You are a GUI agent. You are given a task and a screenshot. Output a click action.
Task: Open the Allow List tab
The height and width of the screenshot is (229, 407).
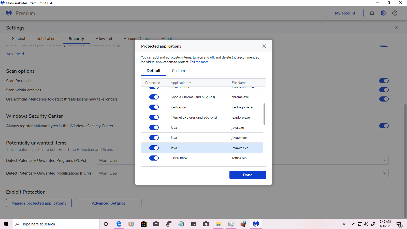click(x=104, y=39)
